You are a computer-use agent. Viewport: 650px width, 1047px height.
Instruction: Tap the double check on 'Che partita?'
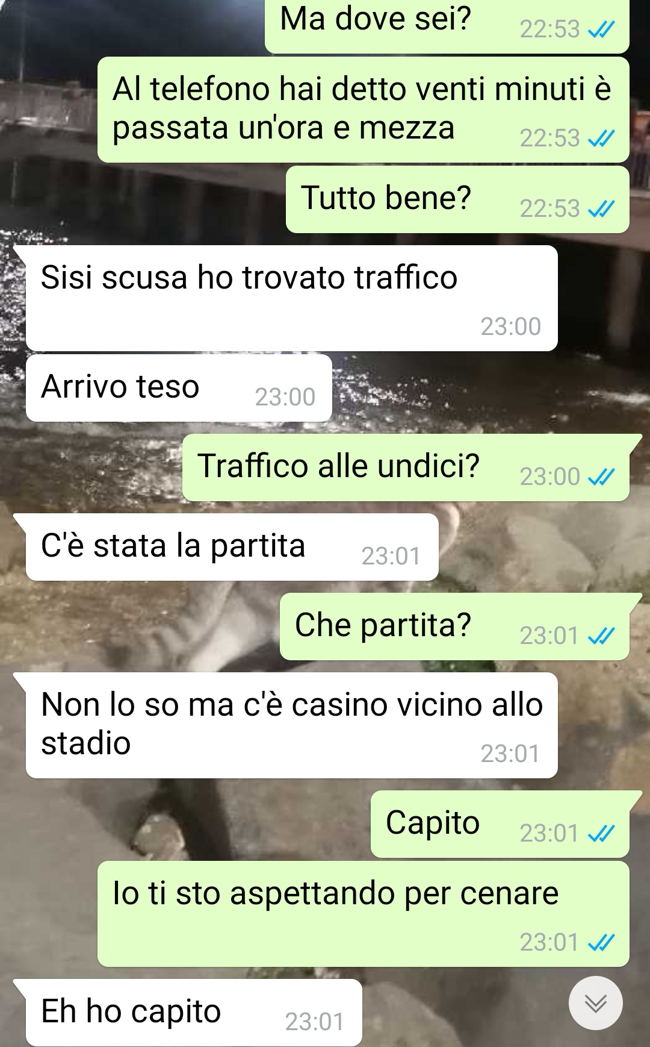click(x=601, y=636)
